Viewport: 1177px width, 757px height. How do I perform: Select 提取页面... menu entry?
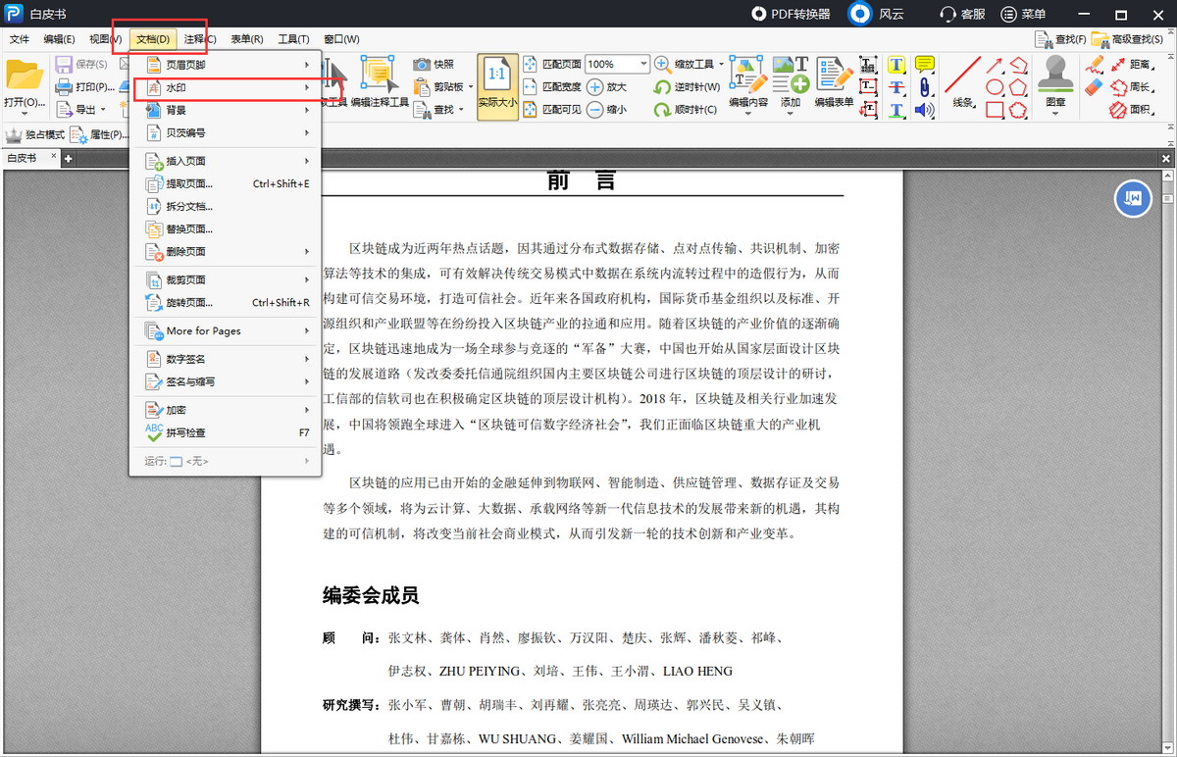[x=226, y=183]
